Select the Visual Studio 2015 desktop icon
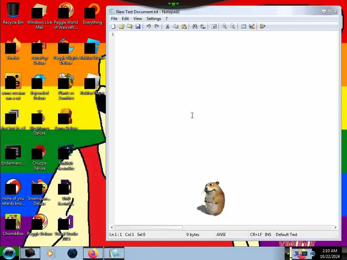347x260 pixels. coord(66,228)
